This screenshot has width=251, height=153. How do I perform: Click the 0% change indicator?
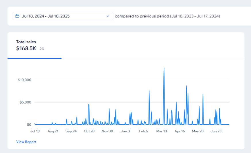click(x=42, y=48)
